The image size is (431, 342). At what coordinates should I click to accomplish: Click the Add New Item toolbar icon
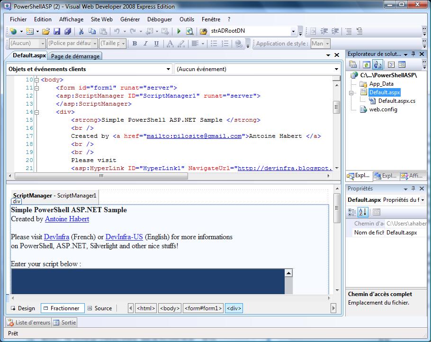click(30, 31)
